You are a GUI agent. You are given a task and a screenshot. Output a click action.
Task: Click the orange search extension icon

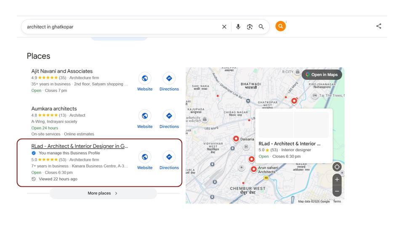coord(281,26)
